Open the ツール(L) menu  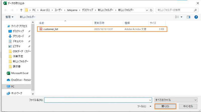144,106
